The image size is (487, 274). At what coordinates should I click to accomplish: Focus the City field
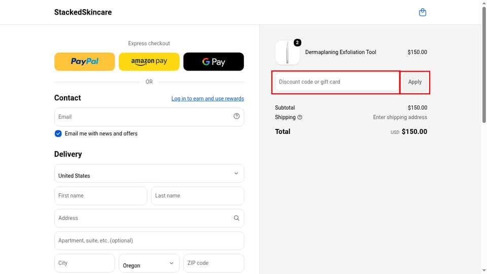[85, 263]
